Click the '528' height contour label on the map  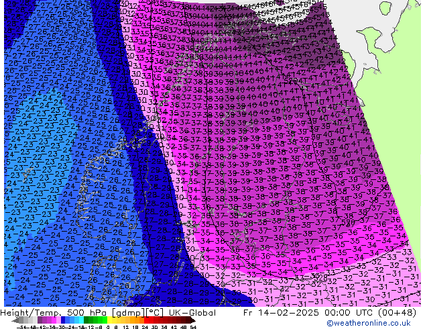pyautogui.click(x=320, y=278)
